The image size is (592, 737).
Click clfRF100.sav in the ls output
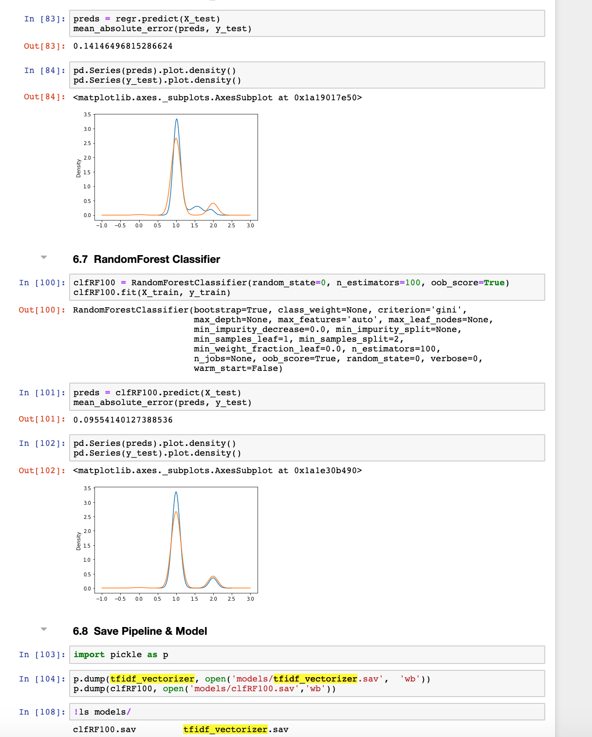[104, 729]
